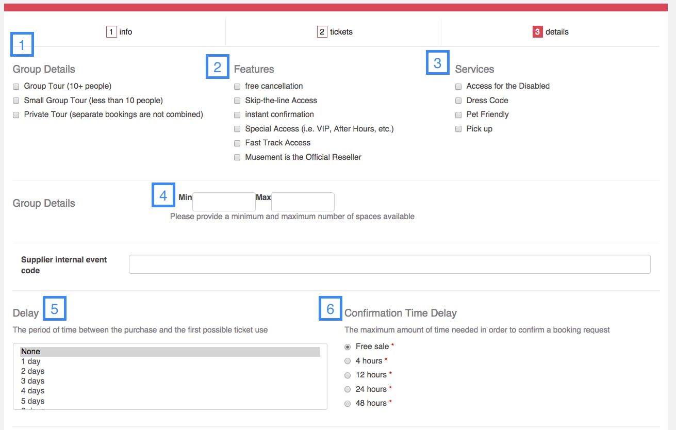Select None in the Delay list

[170, 352]
